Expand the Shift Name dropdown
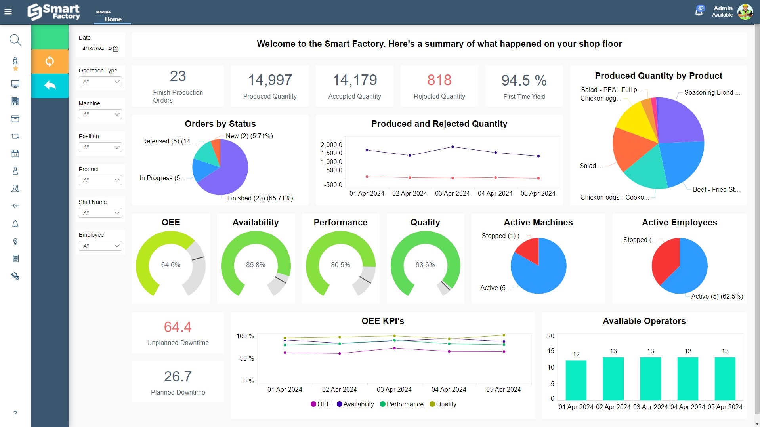 click(100, 213)
